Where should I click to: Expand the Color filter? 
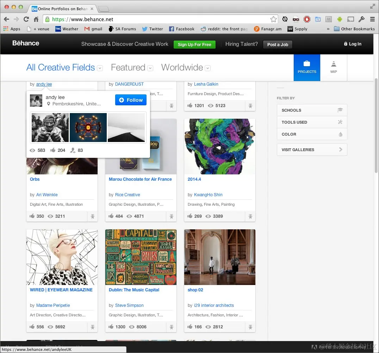[x=312, y=134]
